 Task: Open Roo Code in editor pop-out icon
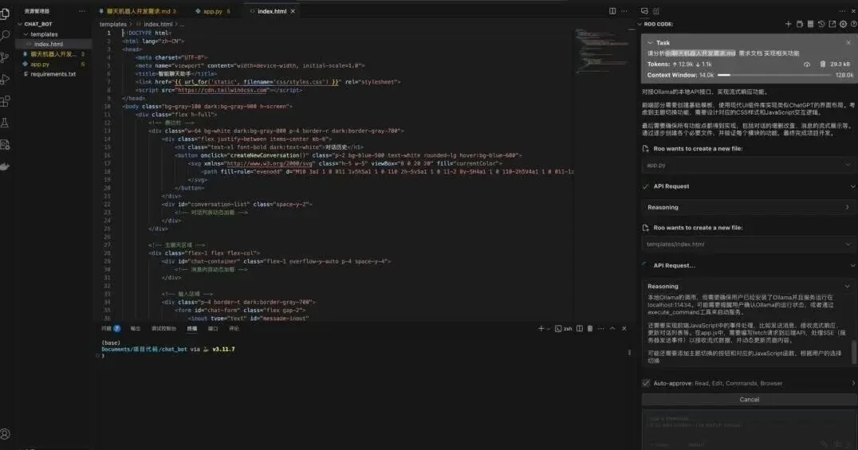click(x=832, y=24)
